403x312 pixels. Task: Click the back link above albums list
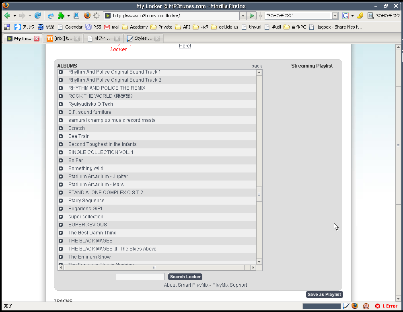257,66
